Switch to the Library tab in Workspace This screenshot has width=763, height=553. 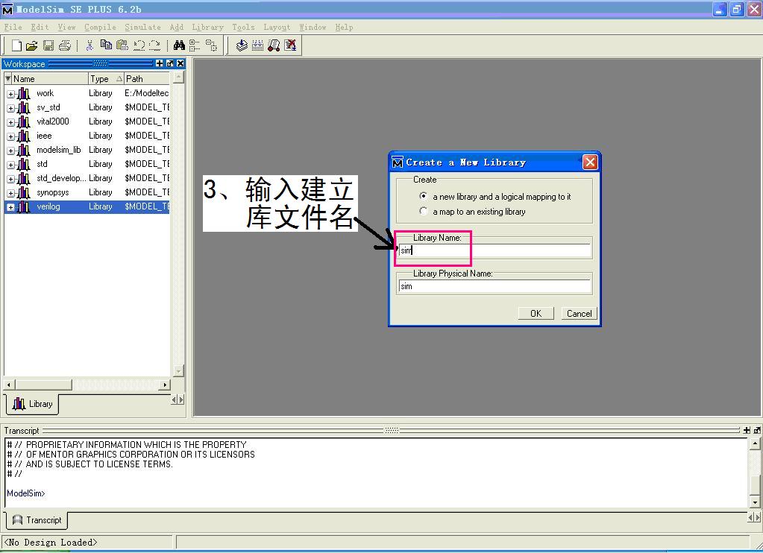coord(33,404)
